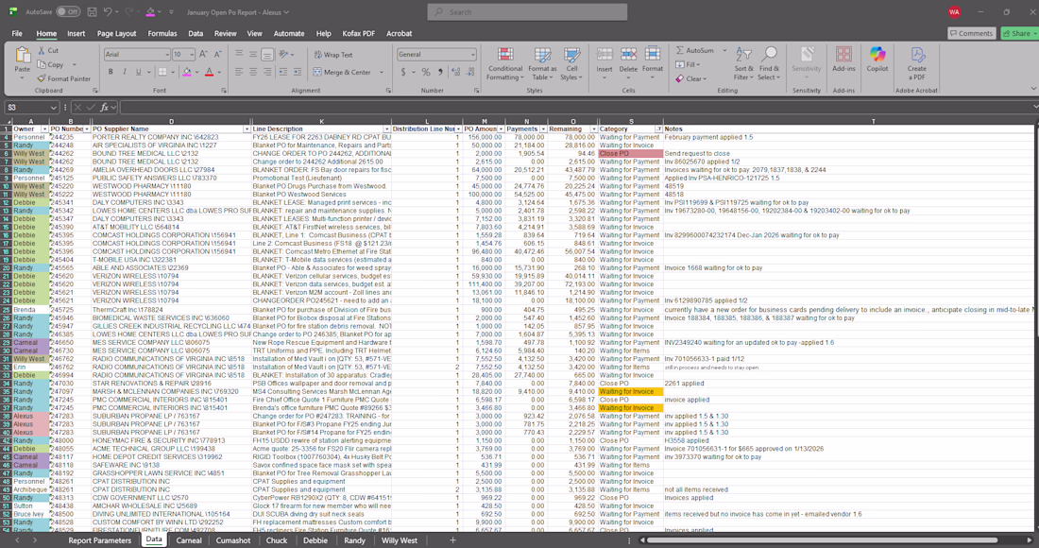
Task: Toggle Bold formatting
Action: [111, 72]
